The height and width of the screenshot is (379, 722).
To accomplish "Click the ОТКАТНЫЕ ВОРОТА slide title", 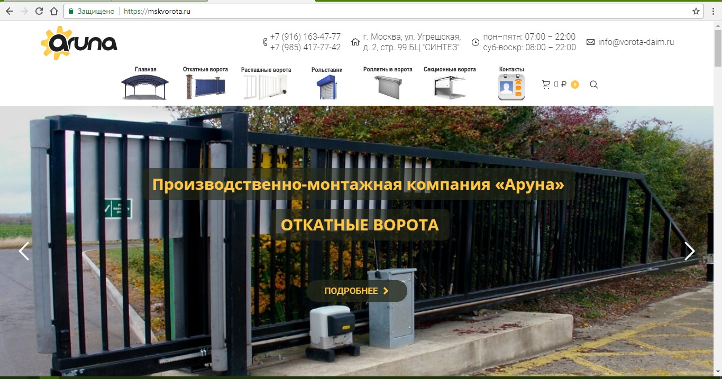I will click(360, 225).
